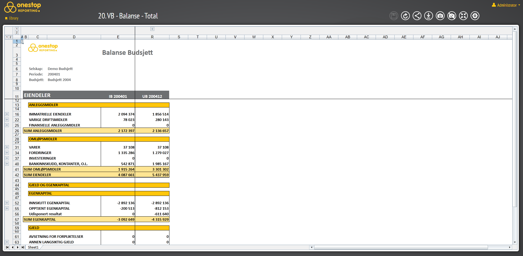This screenshot has height=256, width=523.
Task: Click the value 2 094 374
Action: click(x=126, y=114)
